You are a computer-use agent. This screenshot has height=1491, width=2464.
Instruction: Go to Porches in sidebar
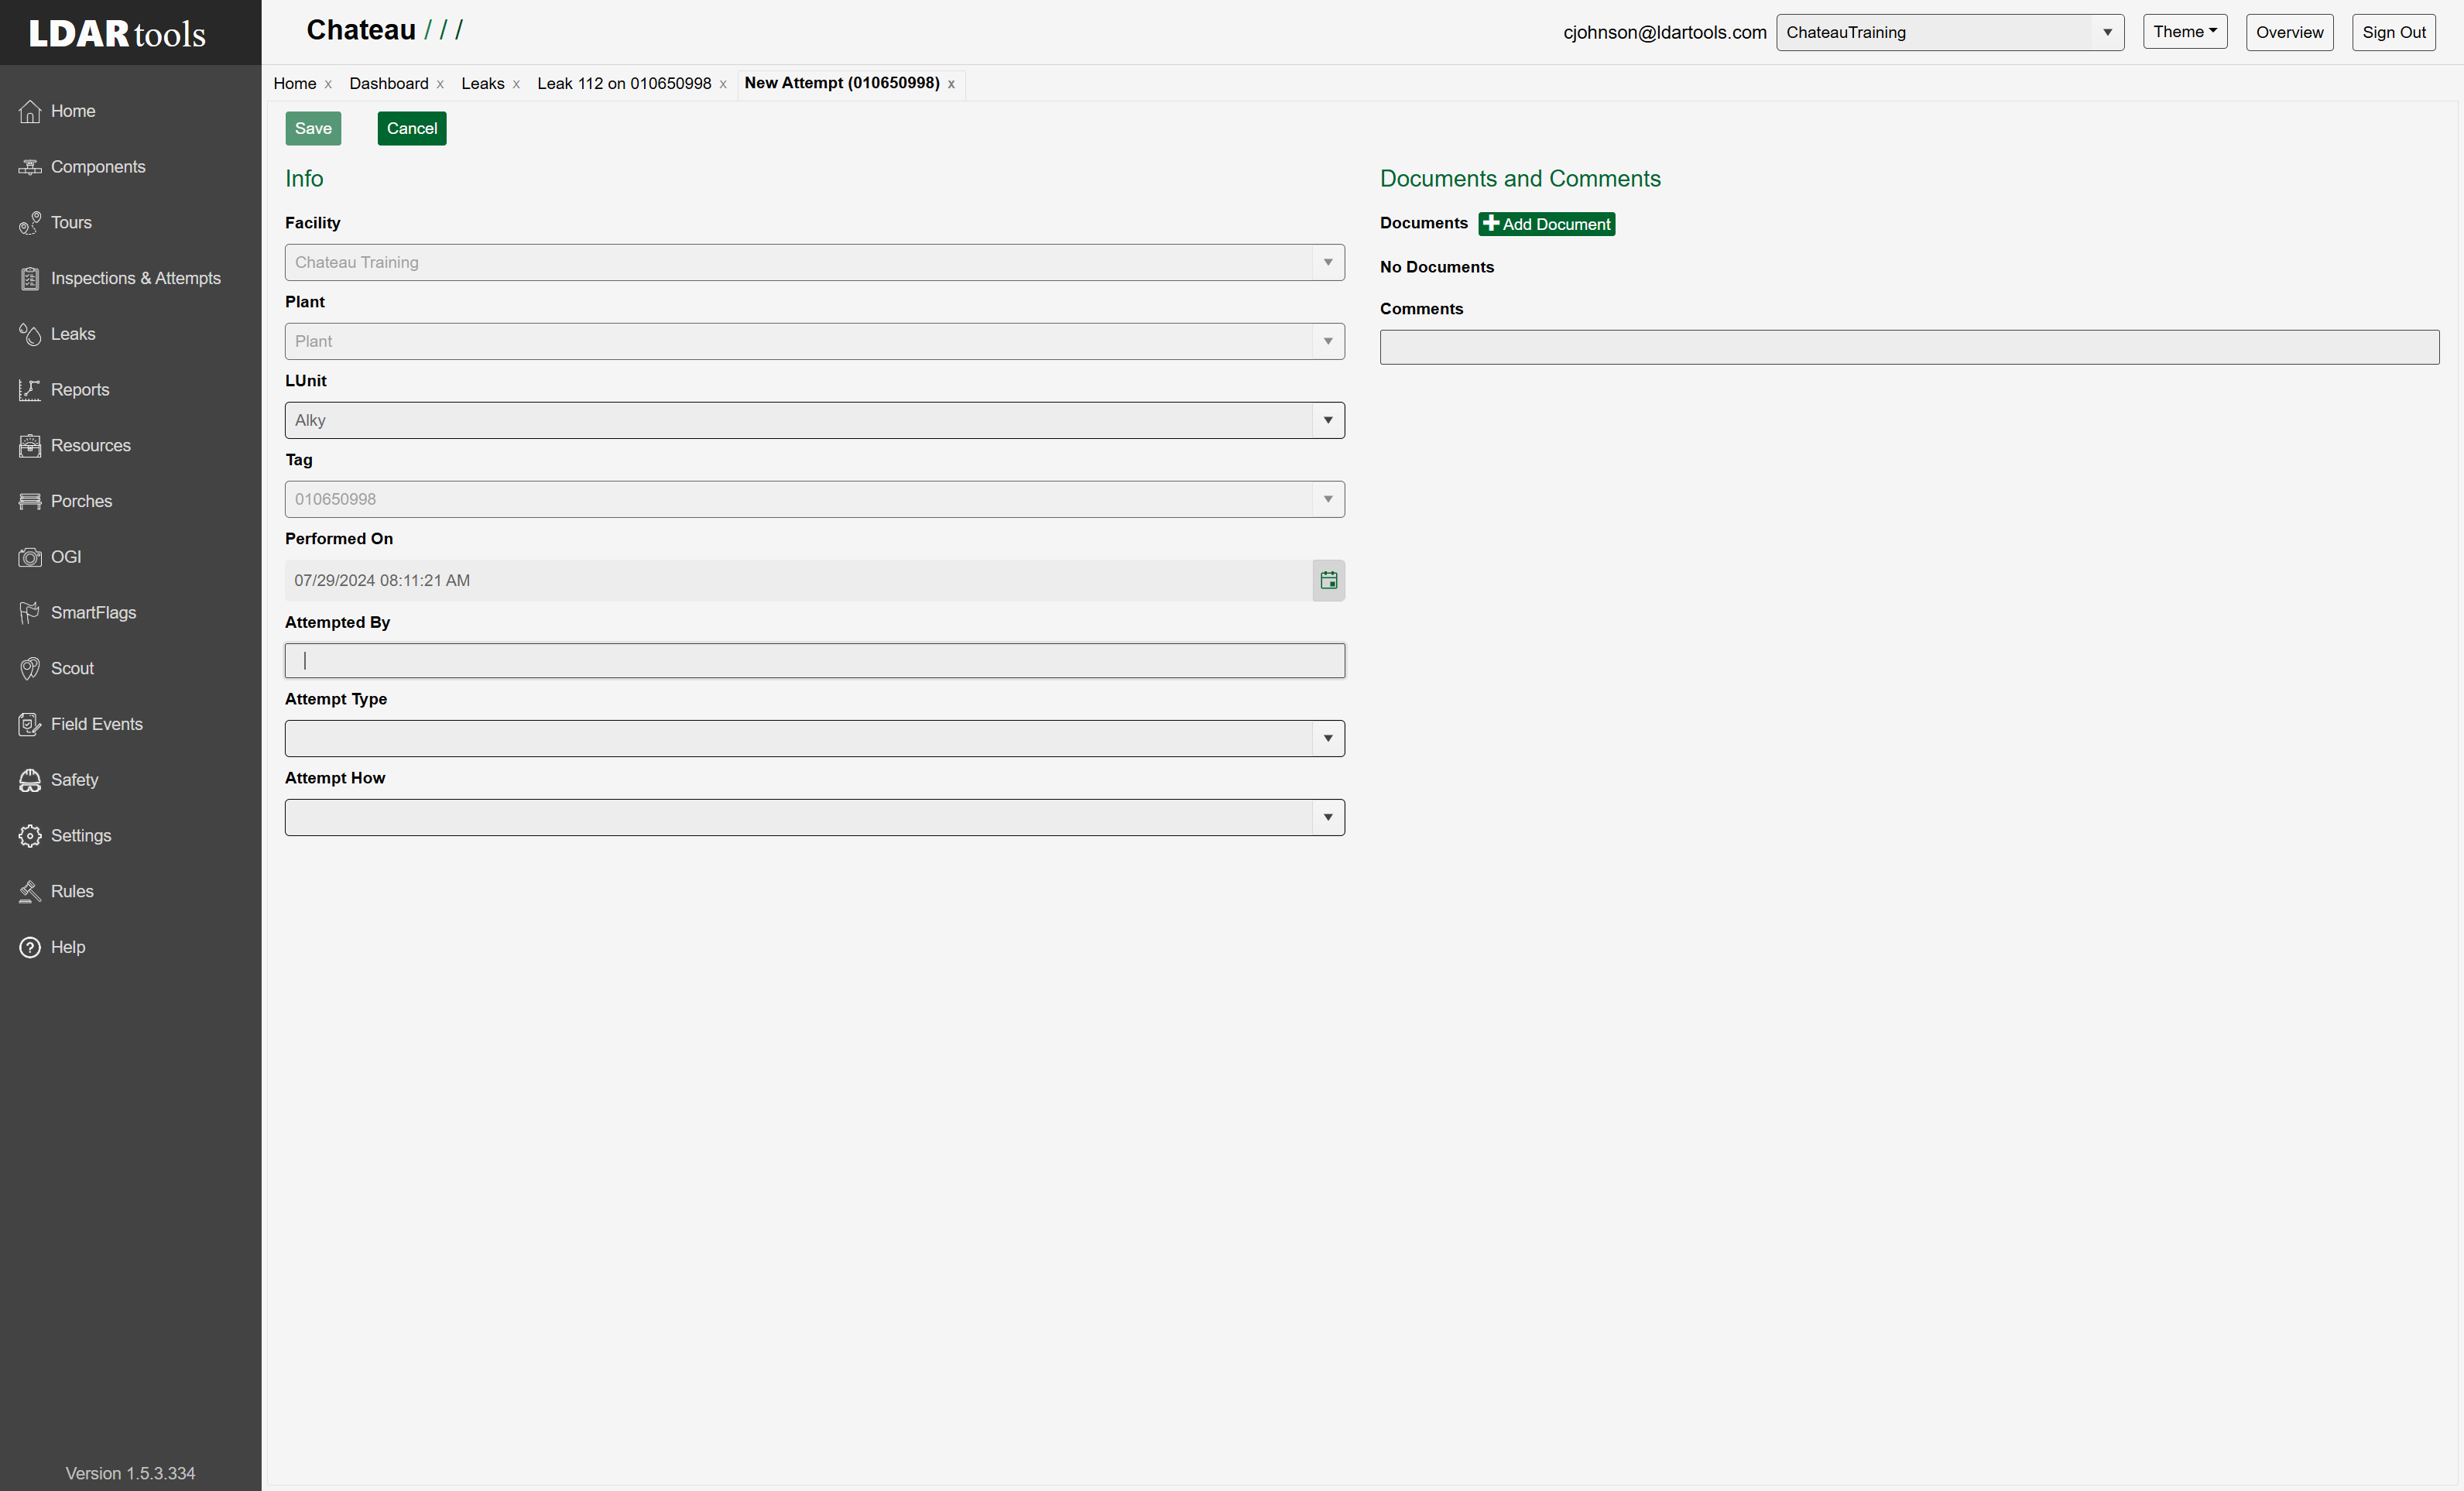(81, 501)
